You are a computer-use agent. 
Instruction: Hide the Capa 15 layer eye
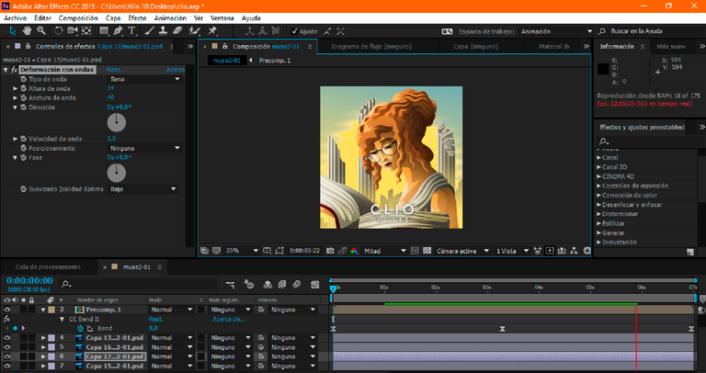(6, 366)
